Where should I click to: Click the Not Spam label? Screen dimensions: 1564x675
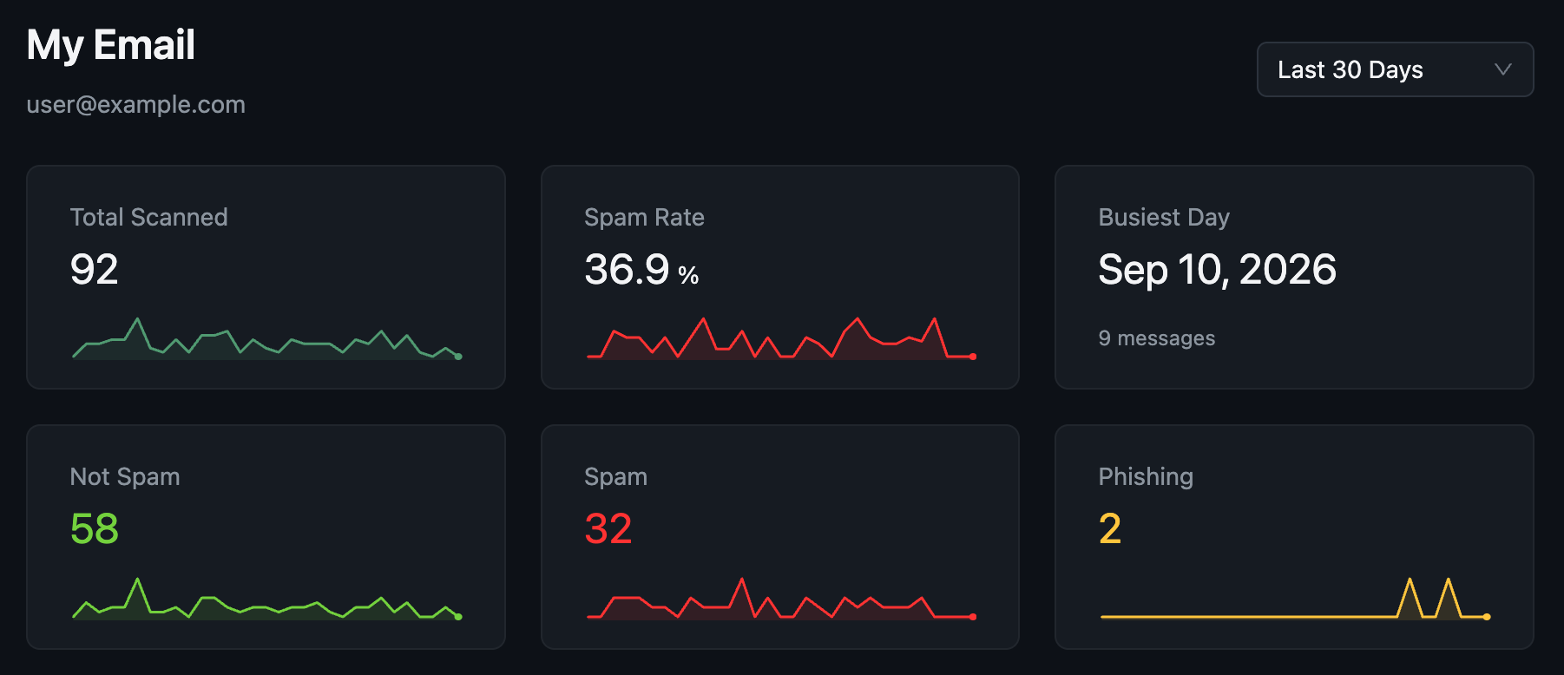[125, 476]
